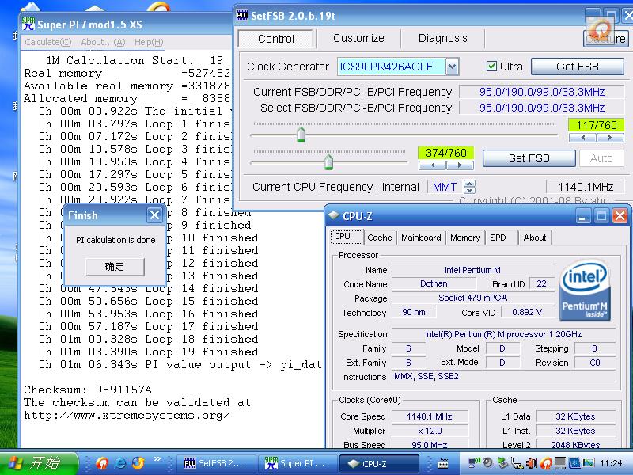Screen dimensions: 633x475
Task: Launch Internet Explorer from quick launch
Action: click(x=120, y=463)
